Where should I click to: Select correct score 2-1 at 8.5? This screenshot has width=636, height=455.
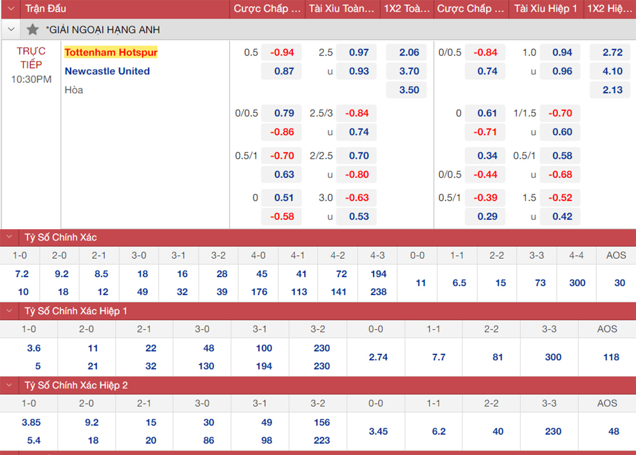[x=101, y=274]
